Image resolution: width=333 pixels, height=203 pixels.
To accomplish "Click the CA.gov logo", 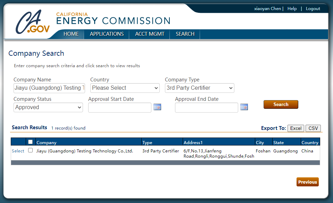I will (x=32, y=23).
